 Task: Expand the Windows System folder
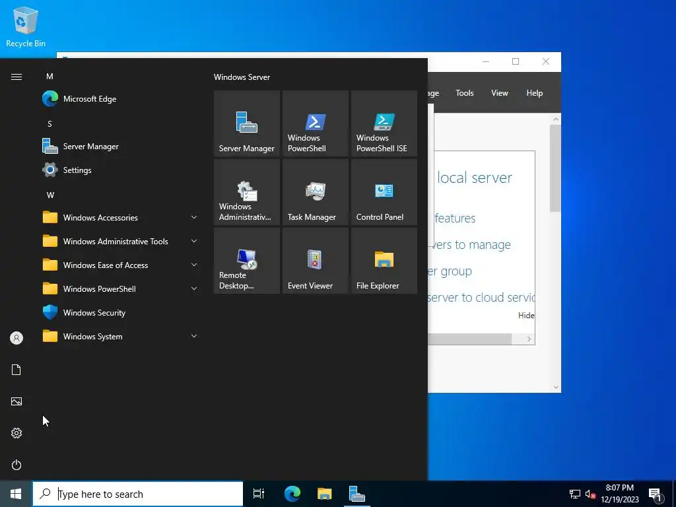(121, 336)
